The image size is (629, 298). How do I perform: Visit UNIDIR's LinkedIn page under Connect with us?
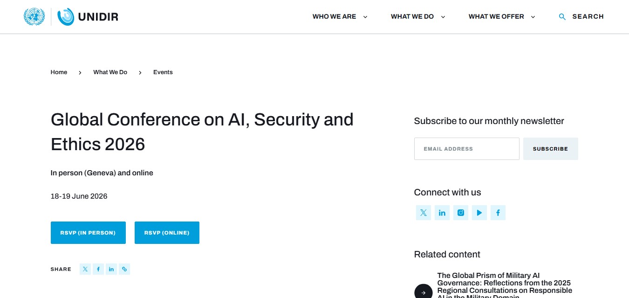coord(442,213)
